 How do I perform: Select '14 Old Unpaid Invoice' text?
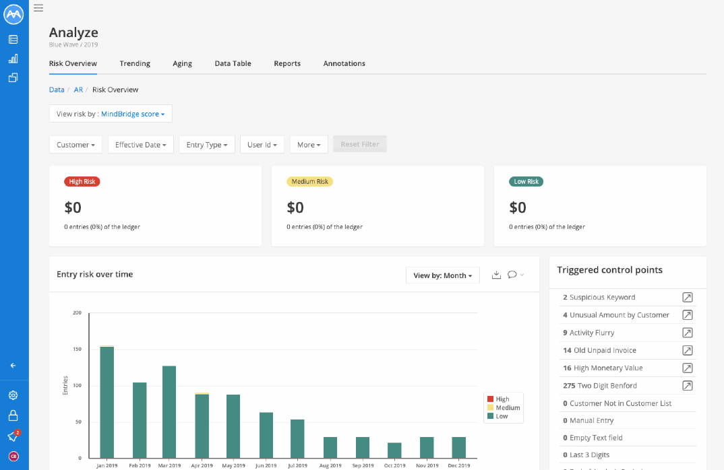(599, 351)
